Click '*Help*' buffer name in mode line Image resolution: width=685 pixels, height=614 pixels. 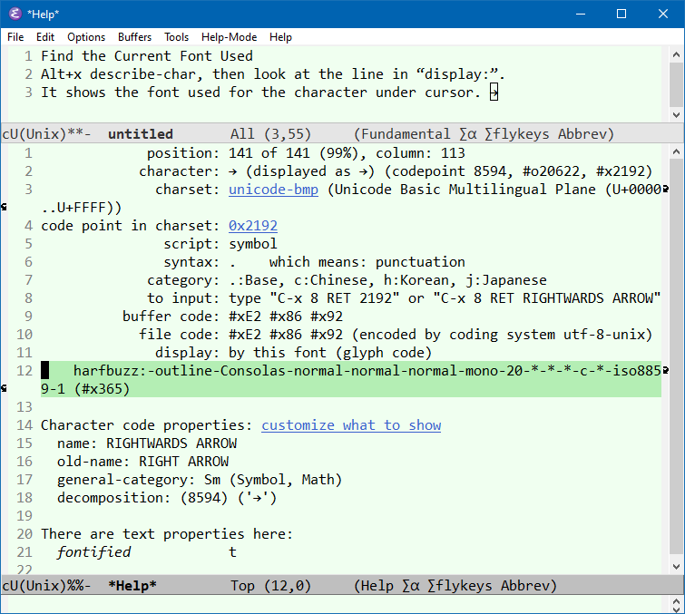[x=132, y=585]
